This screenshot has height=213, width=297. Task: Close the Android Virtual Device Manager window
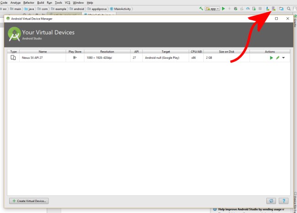[x=287, y=19]
